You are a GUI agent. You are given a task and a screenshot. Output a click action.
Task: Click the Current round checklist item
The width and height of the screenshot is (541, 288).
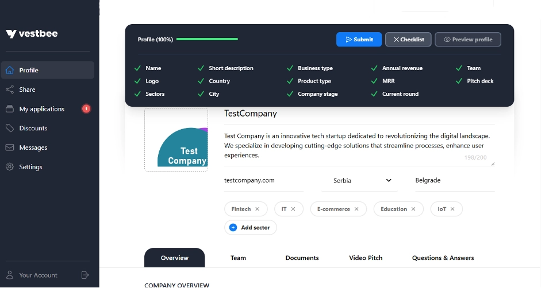pos(400,94)
